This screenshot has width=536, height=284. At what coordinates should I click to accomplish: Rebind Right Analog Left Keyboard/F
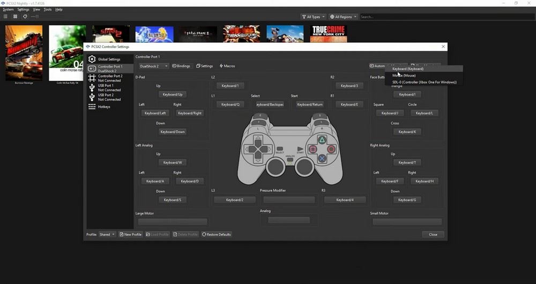(390, 181)
